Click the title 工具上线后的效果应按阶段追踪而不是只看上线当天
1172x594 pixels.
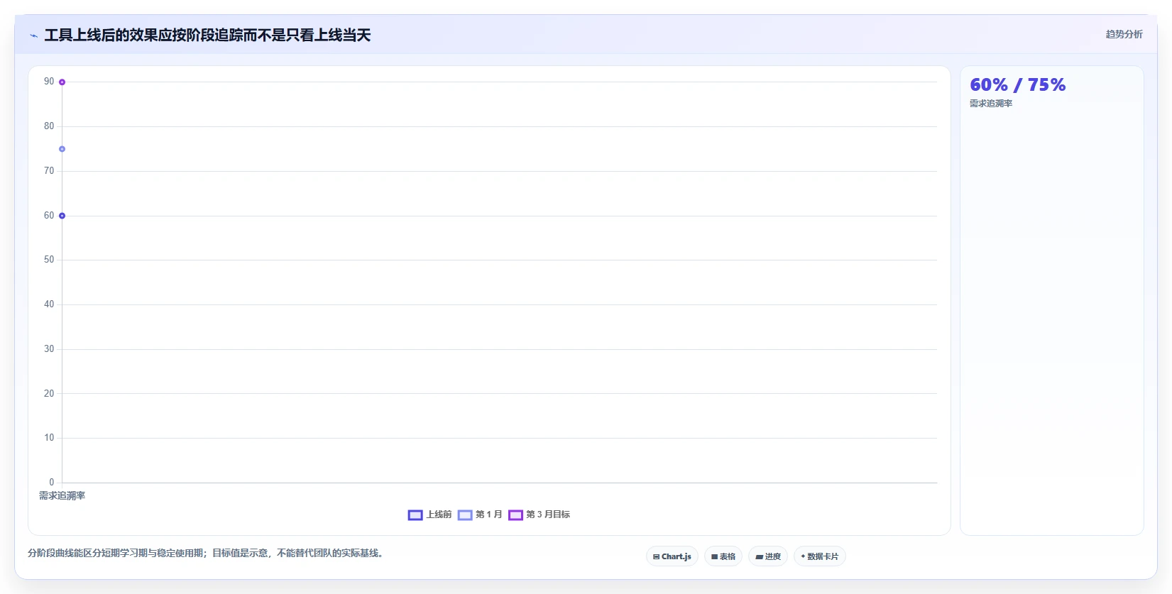(x=207, y=35)
